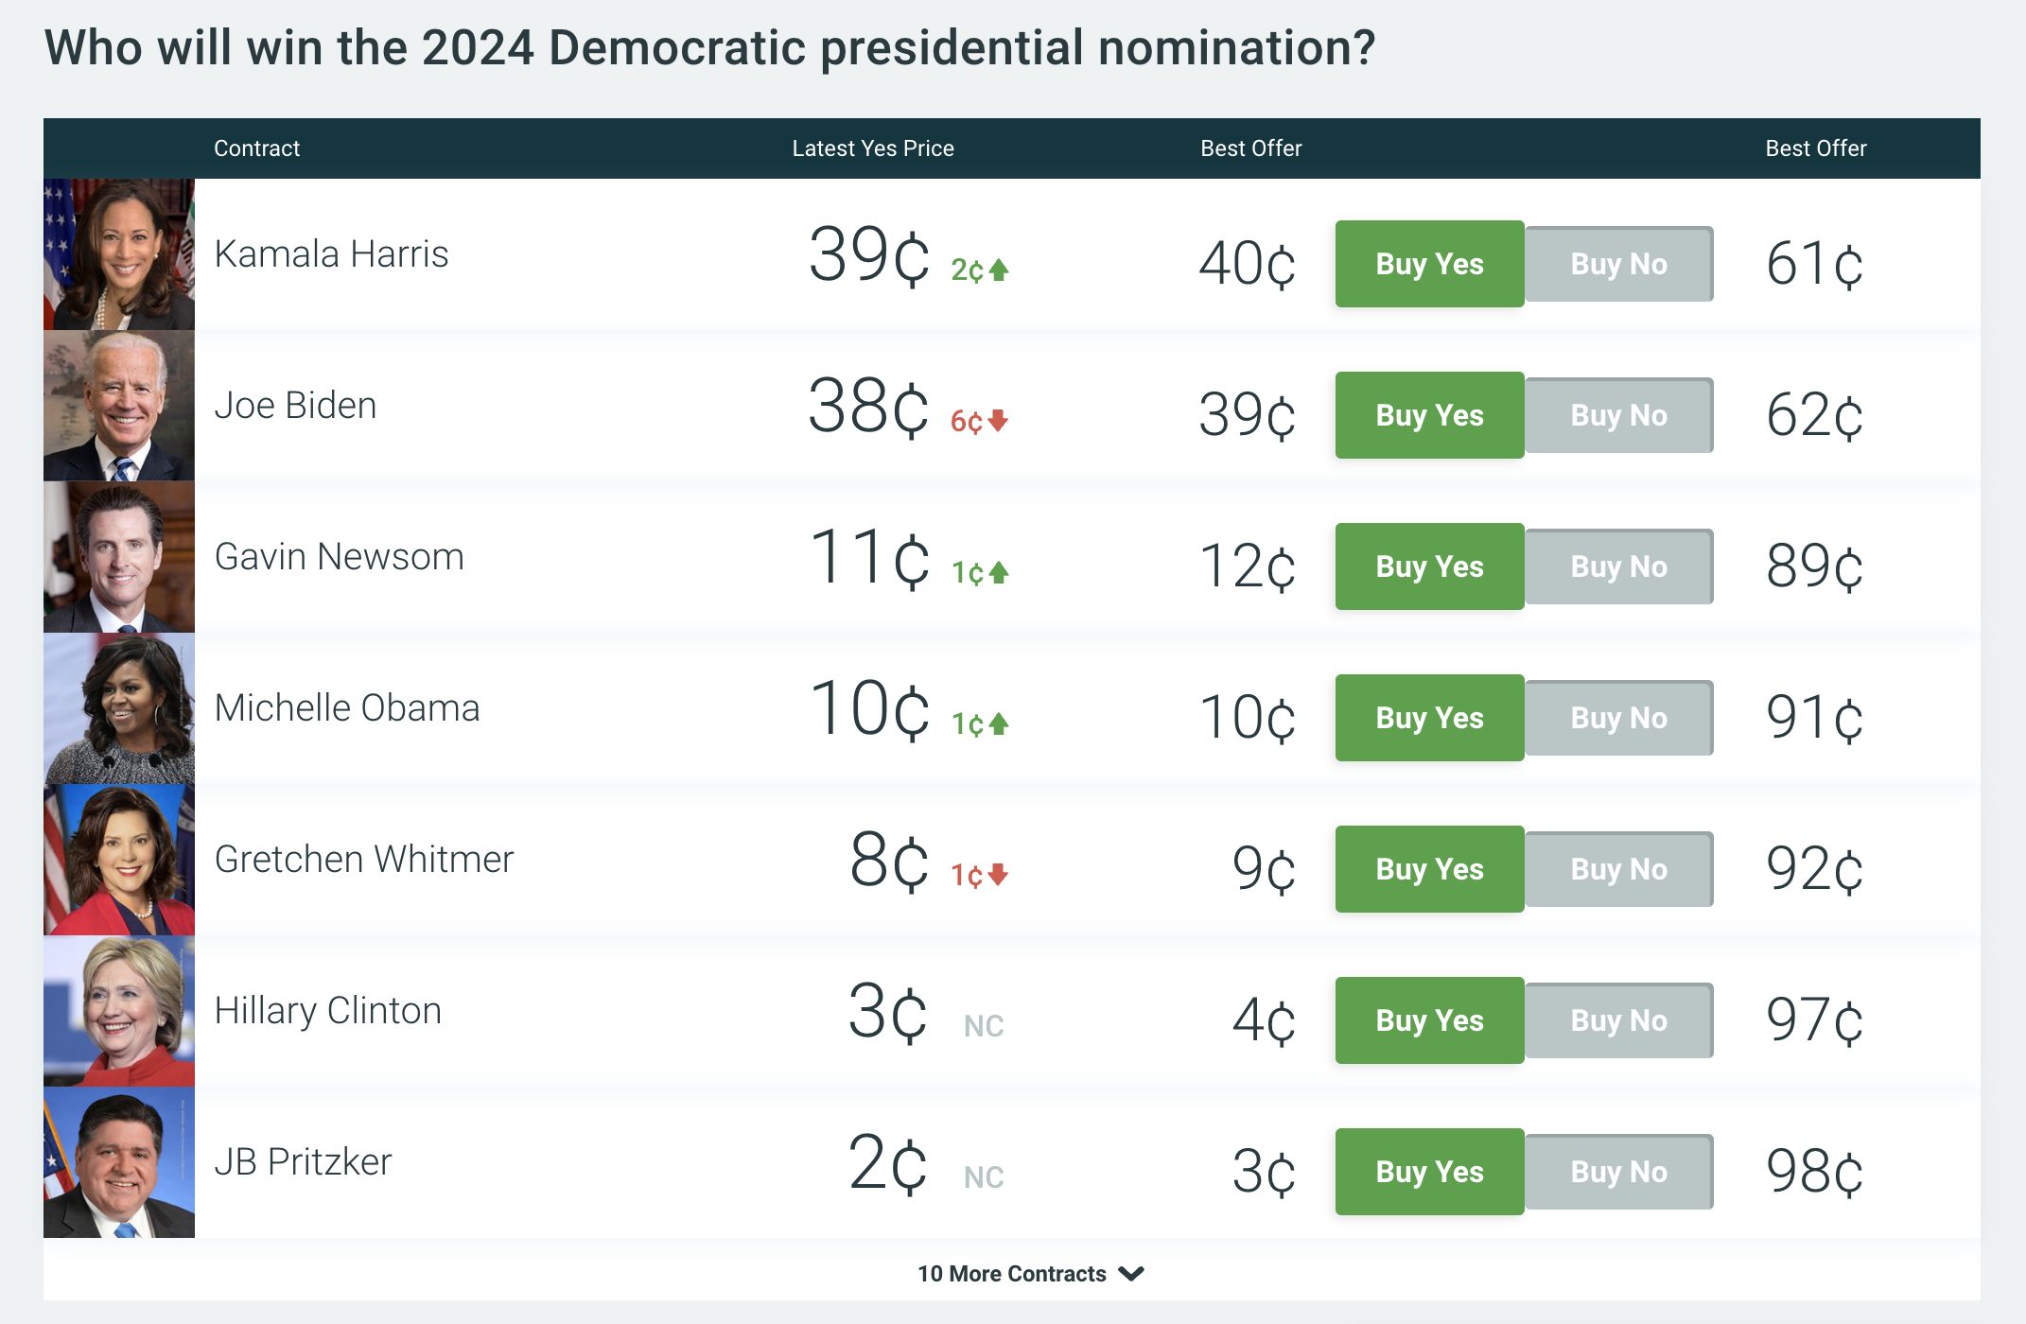The width and height of the screenshot is (2026, 1324).
Task: Click Kamala Harris's portrait thumbnail
Action: 119,254
